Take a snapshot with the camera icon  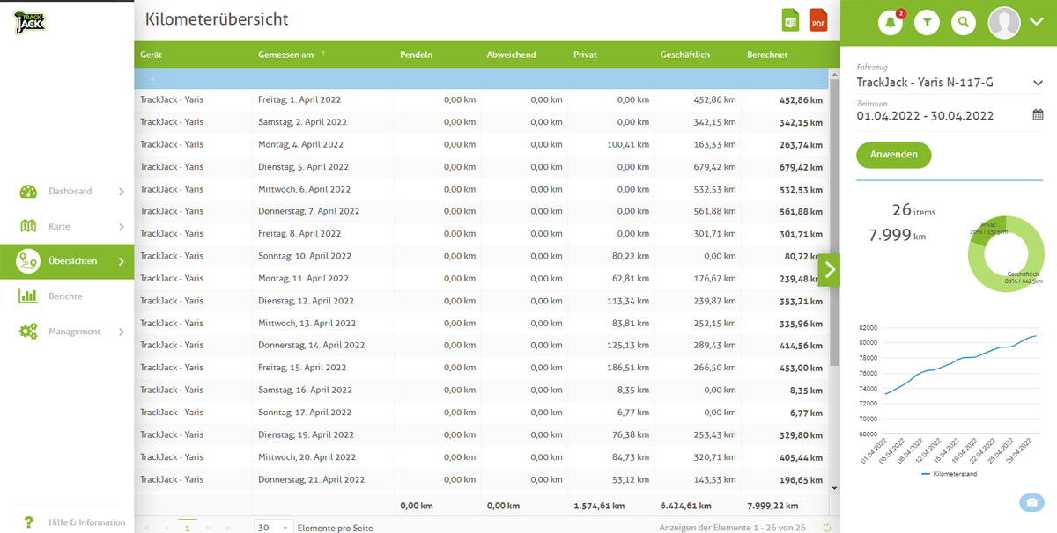tap(1031, 502)
